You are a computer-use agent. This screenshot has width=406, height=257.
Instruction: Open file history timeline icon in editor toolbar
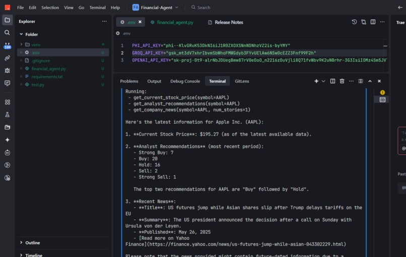(x=354, y=22)
